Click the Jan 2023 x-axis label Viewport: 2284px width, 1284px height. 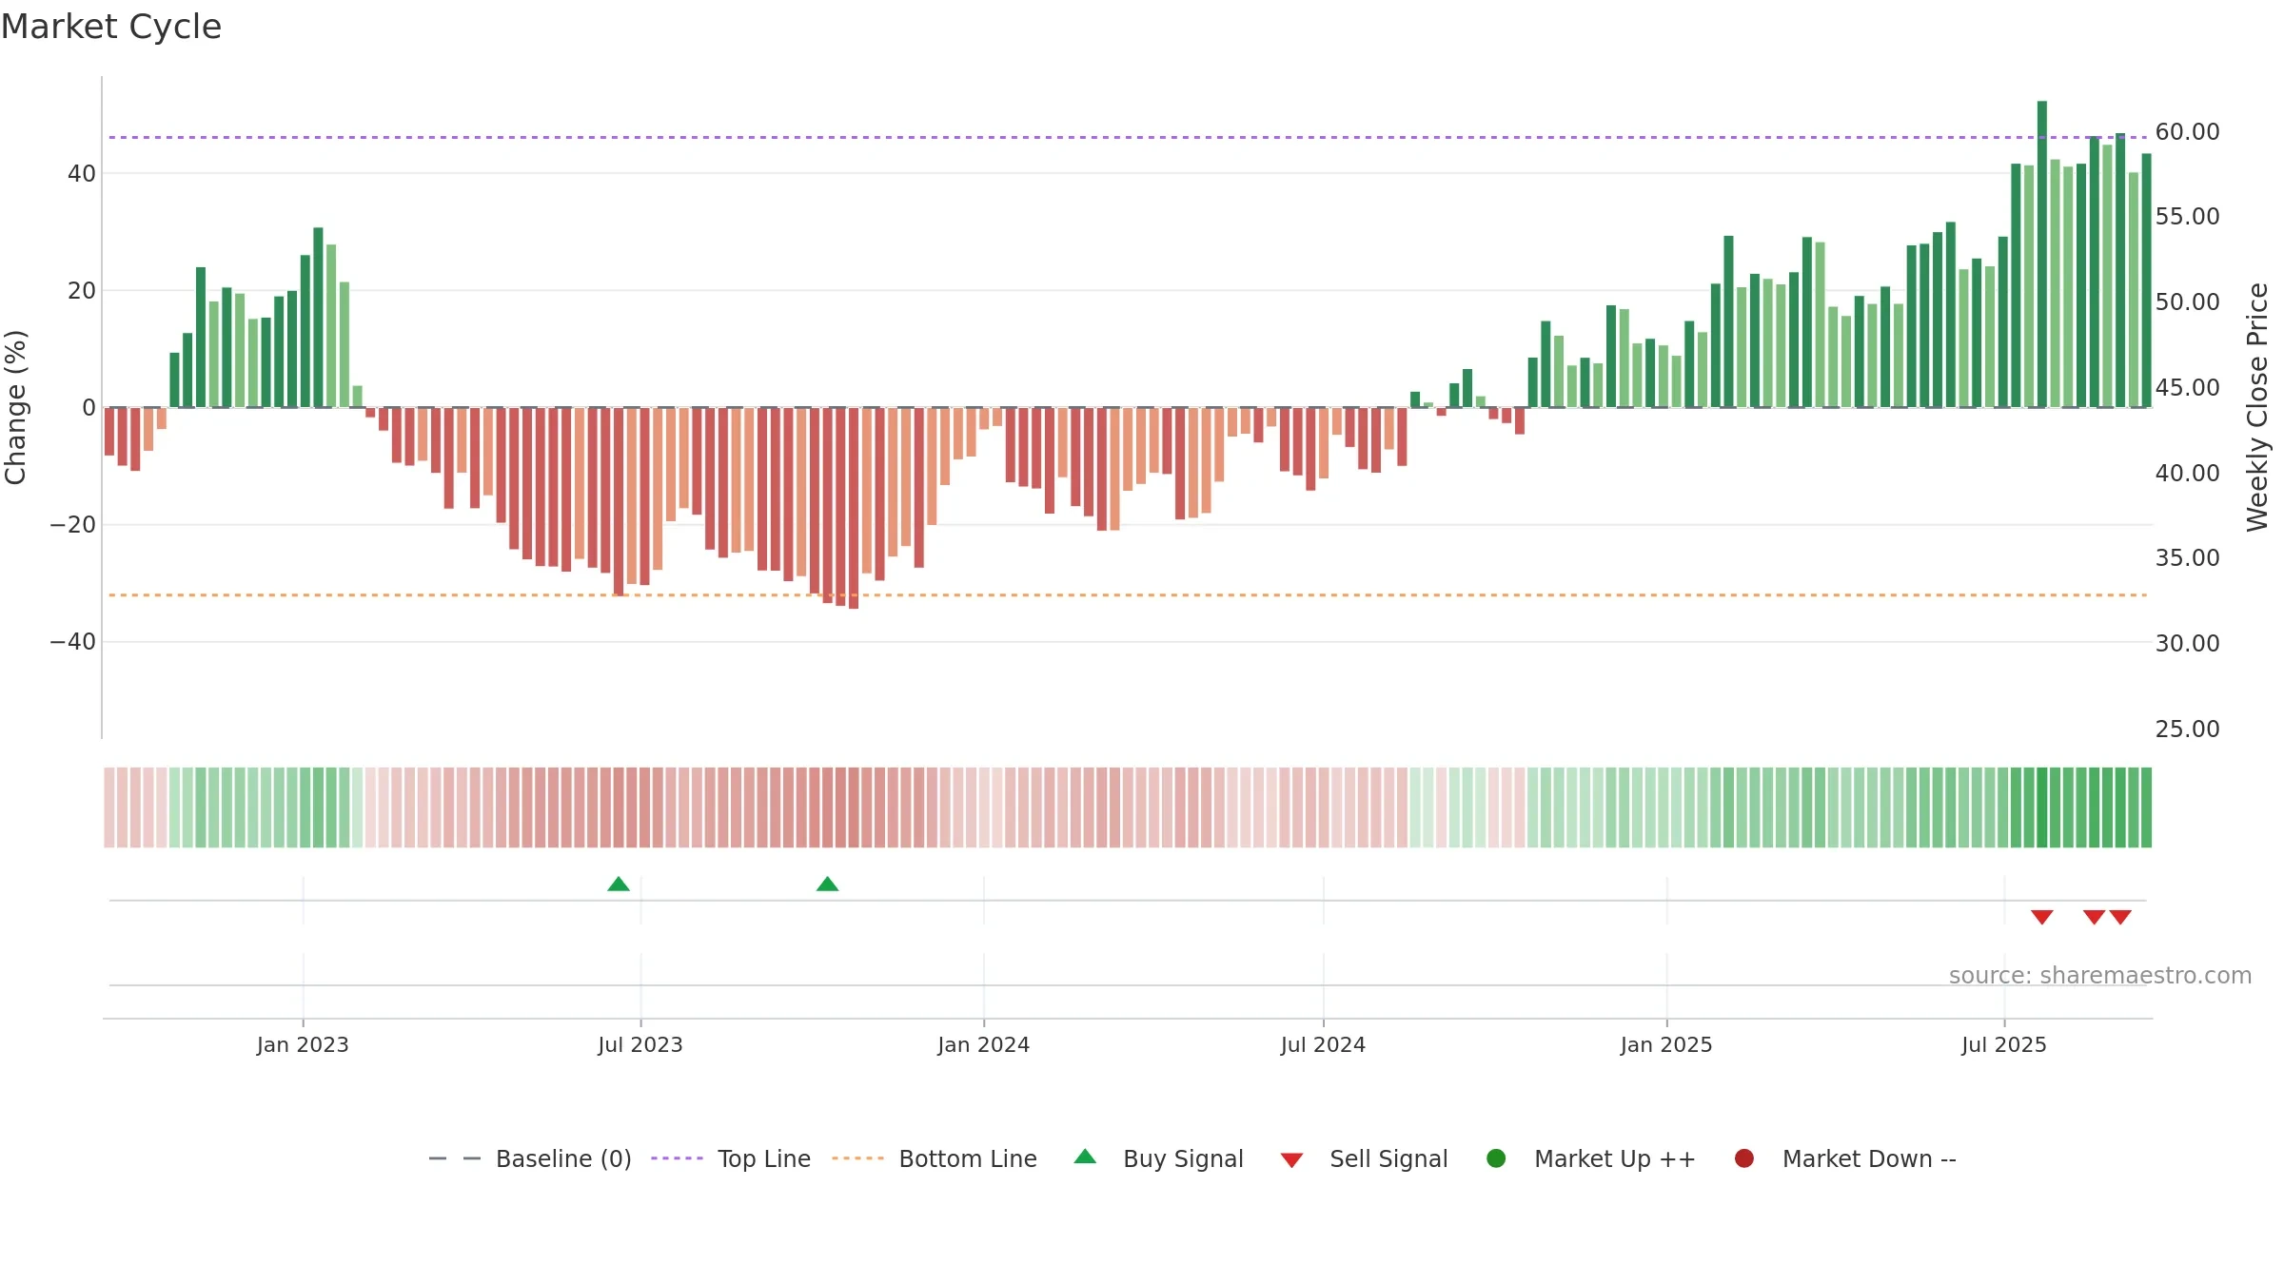pyautogui.click(x=303, y=1044)
